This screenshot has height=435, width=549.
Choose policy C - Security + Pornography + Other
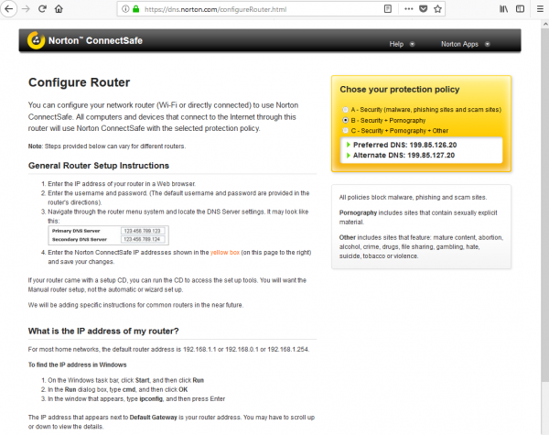click(345, 130)
